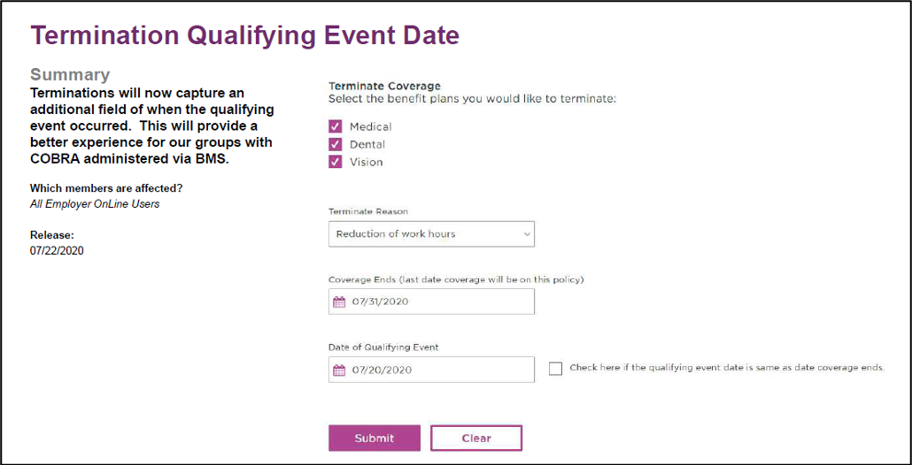Image resolution: width=912 pixels, height=465 pixels.
Task: Click the Termination Qualifying Event Date heading
Action: click(245, 35)
